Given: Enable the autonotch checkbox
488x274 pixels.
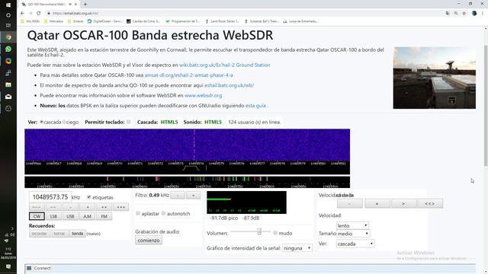Looking at the screenshot, I should click(x=163, y=213).
